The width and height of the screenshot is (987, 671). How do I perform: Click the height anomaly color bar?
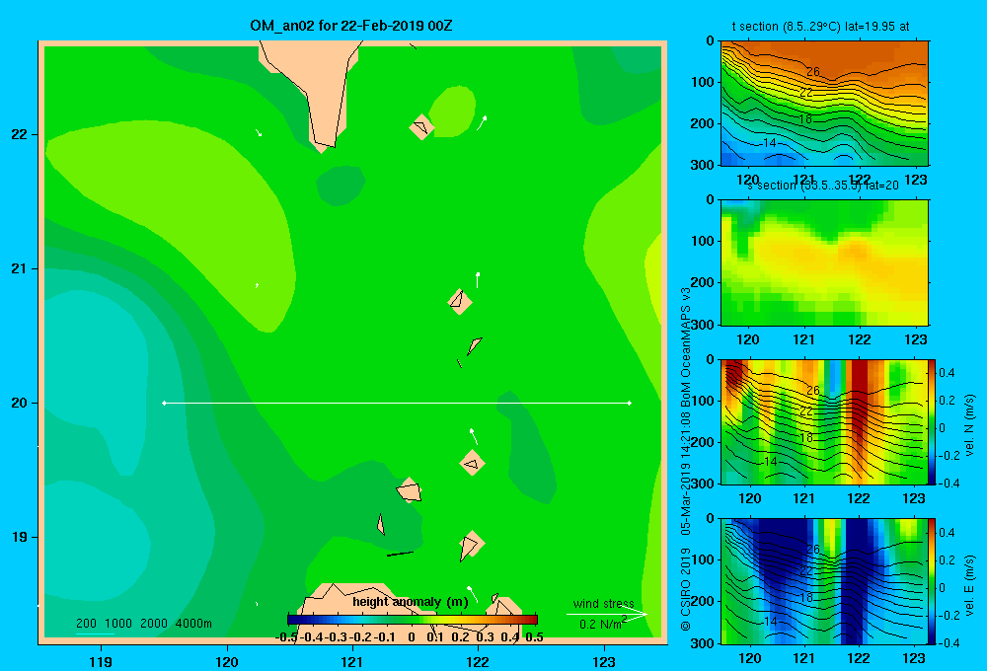pos(413,620)
